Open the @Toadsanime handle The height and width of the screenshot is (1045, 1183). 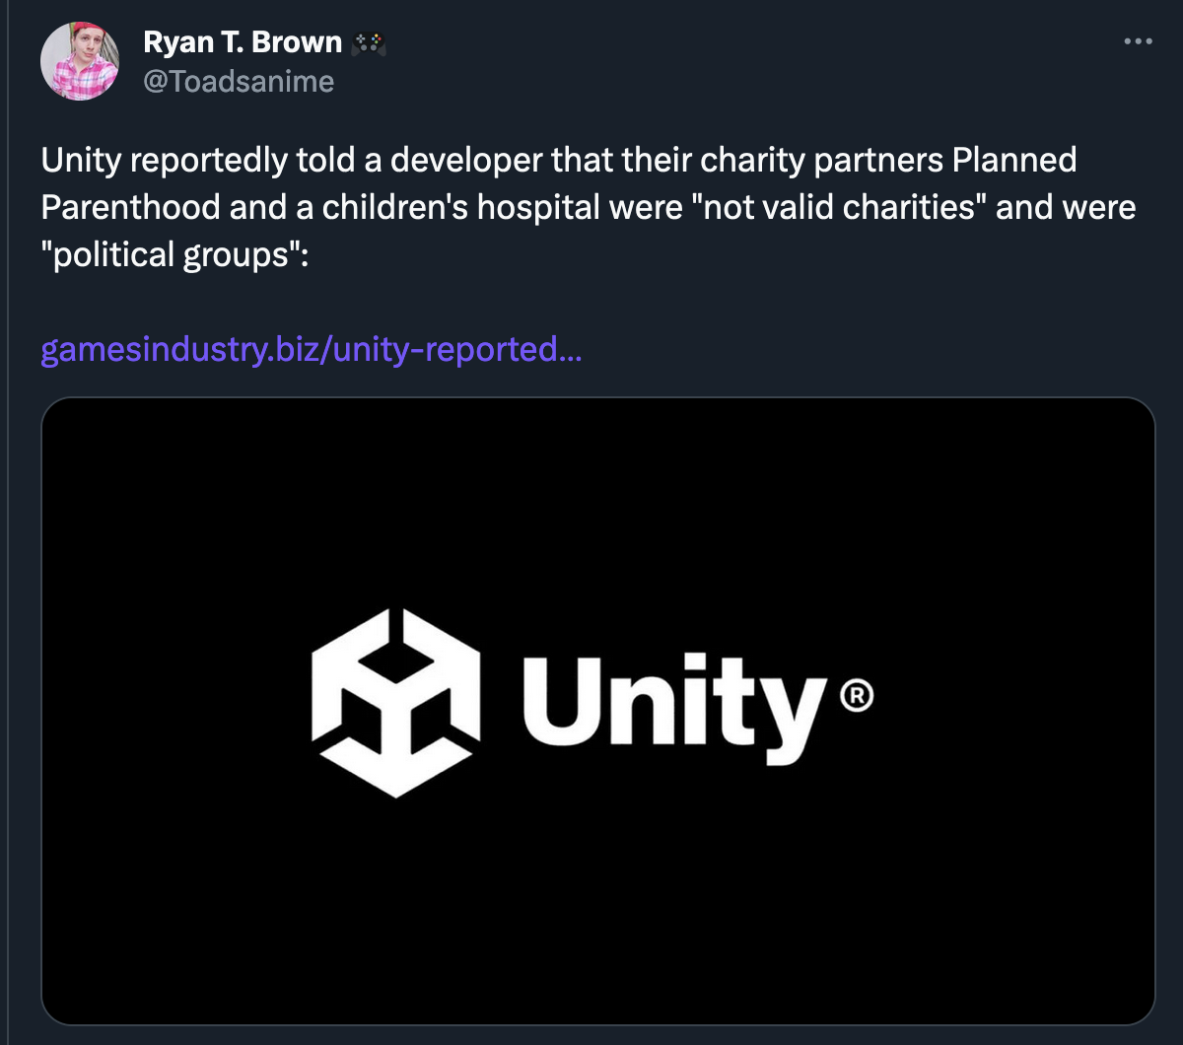239,81
